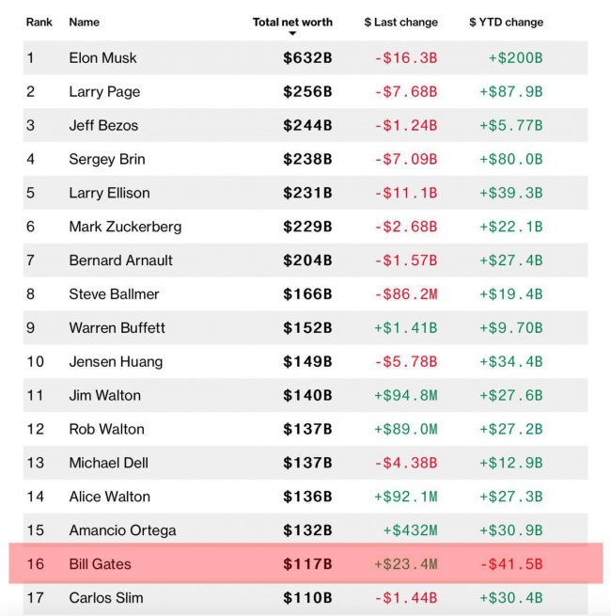Sort by the Name column header

coord(84,22)
